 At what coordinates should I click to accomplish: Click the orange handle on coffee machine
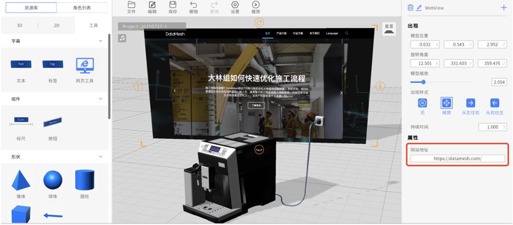[x=259, y=149]
